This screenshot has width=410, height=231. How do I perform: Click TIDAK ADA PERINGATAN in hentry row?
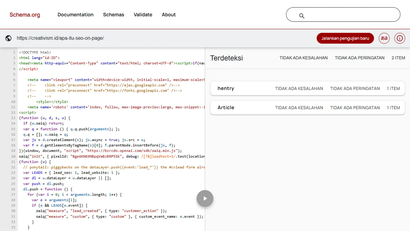click(355, 88)
